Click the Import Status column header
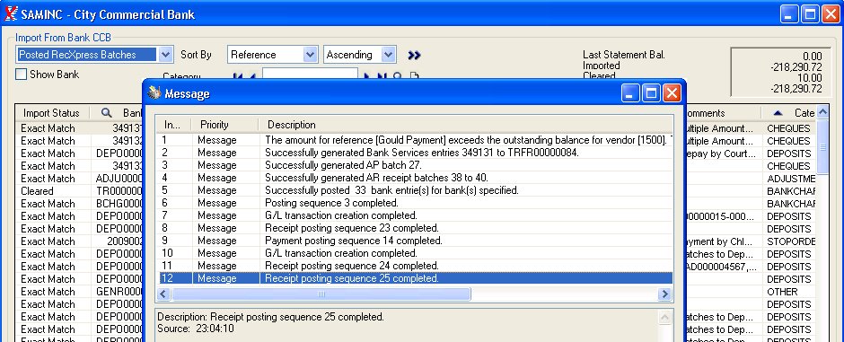The image size is (844, 342). tap(51, 113)
